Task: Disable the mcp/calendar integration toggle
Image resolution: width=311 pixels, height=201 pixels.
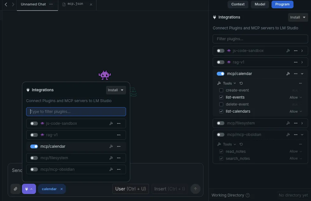Action: coord(220,74)
